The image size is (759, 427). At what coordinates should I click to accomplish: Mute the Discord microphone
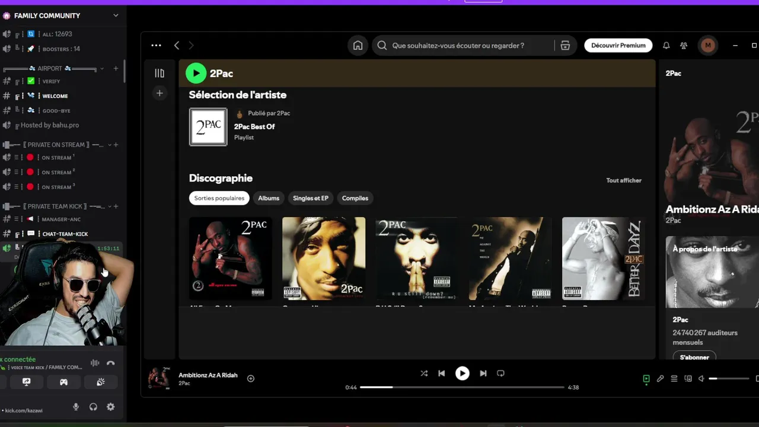pos(76,407)
